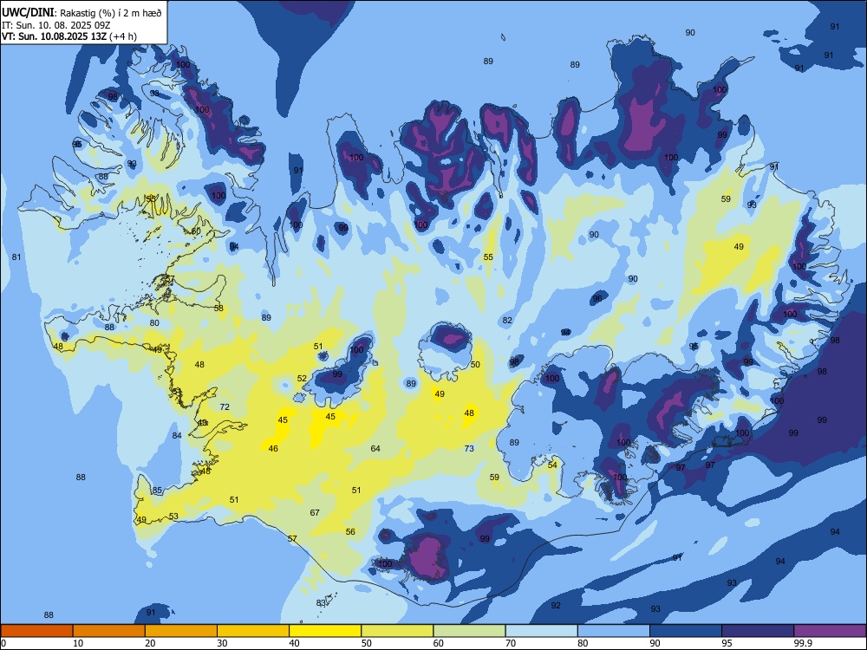Click the "82" humidity value on the map
867x650 pixels.
pyautogui.click(x=507, y=320)
